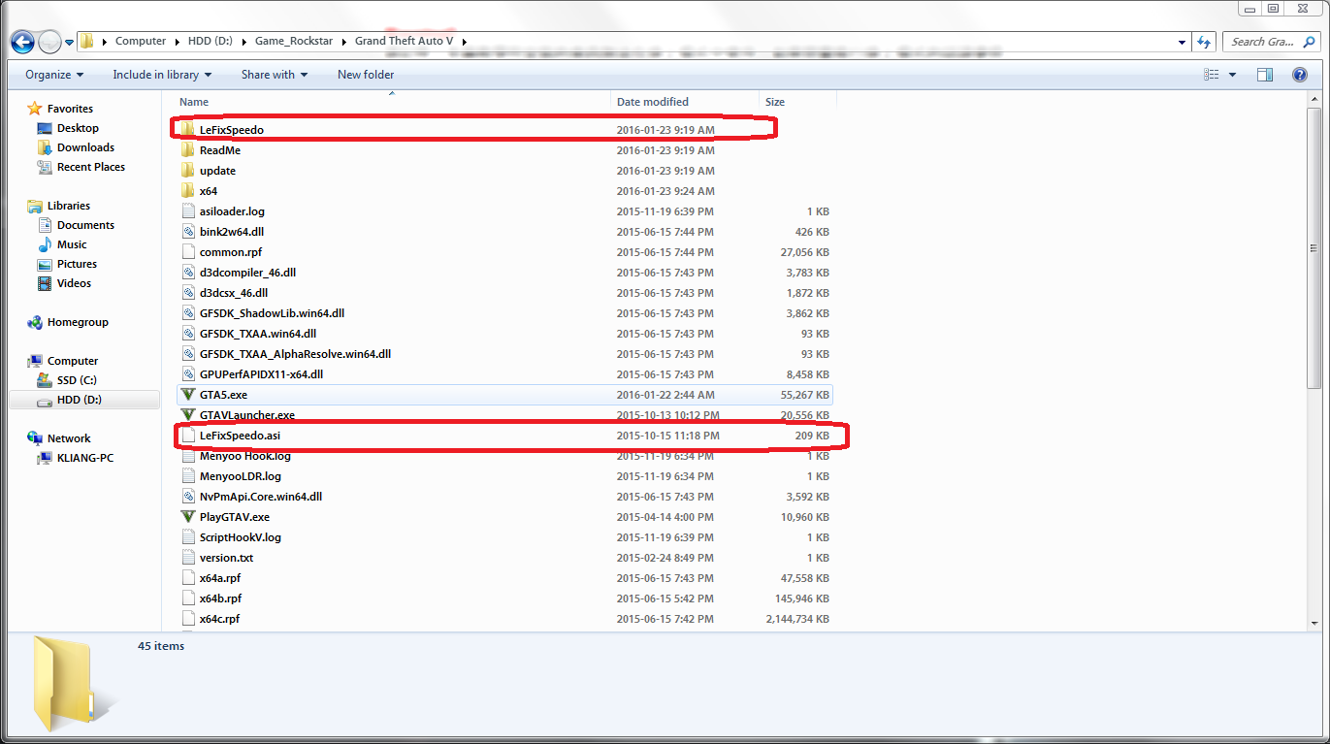Screen dimensions: 1330x744
Task: Select the x64 folder icon
Action: click(x=188, y=191)
